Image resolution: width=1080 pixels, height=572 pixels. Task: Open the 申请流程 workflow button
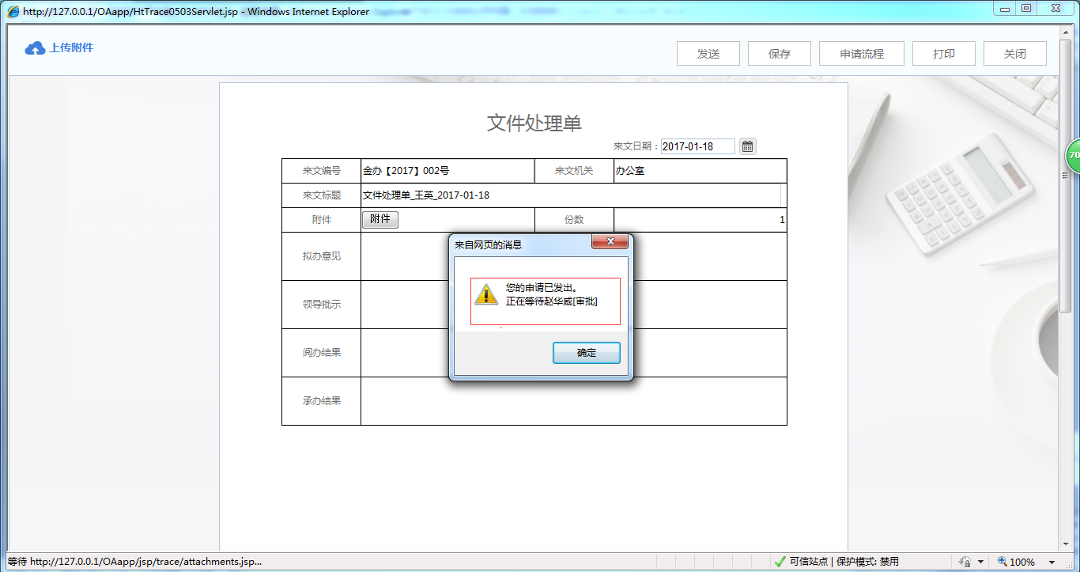pos(861,53)
